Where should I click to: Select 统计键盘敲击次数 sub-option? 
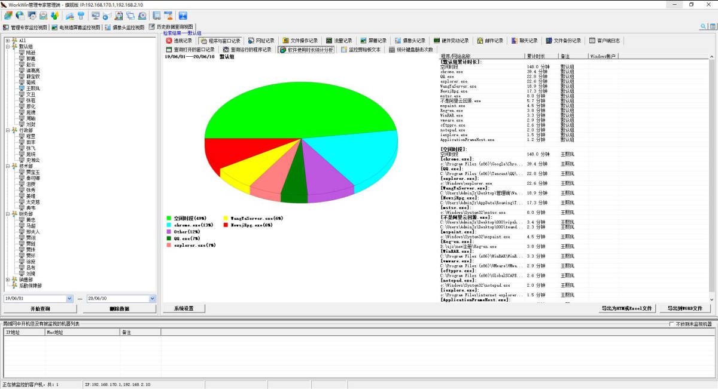coord(410,50)
